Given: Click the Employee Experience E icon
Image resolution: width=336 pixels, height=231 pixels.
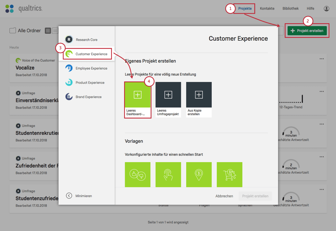Looking at the screenshot, I should point(69,68).
